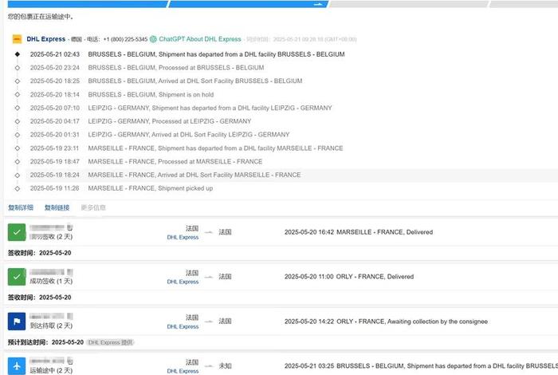Select the timeline marker for Shipment picked up
558x375 pixels.
click(17, 188)
